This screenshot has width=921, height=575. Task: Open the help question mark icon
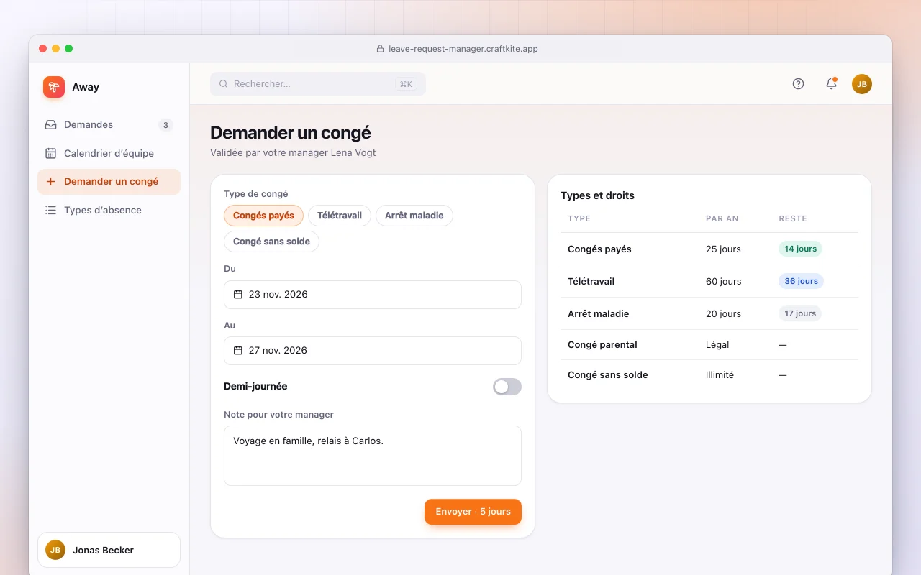pyautogui.click(x=798, y=84)
